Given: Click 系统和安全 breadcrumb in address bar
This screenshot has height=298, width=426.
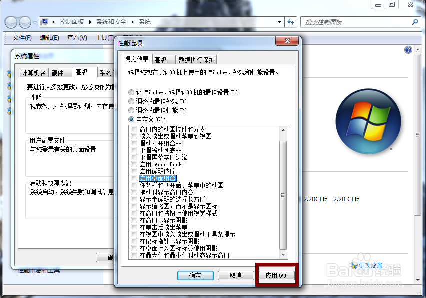Looking at the screenshot, I should pyautogui.click(x=111, y=22).
